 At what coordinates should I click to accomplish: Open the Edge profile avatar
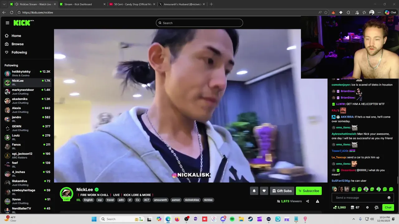click(x=372, y=12)
